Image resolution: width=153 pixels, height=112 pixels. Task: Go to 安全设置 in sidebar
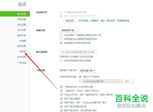pos(21,57)
